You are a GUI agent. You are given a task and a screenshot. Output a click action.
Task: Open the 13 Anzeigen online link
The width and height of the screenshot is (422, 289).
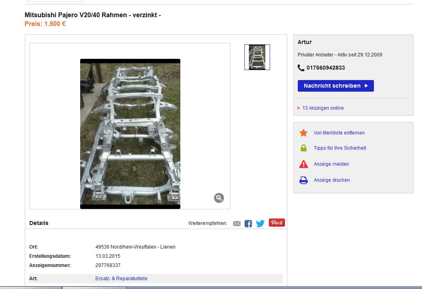pyautogui.click(x=323, y=108)
